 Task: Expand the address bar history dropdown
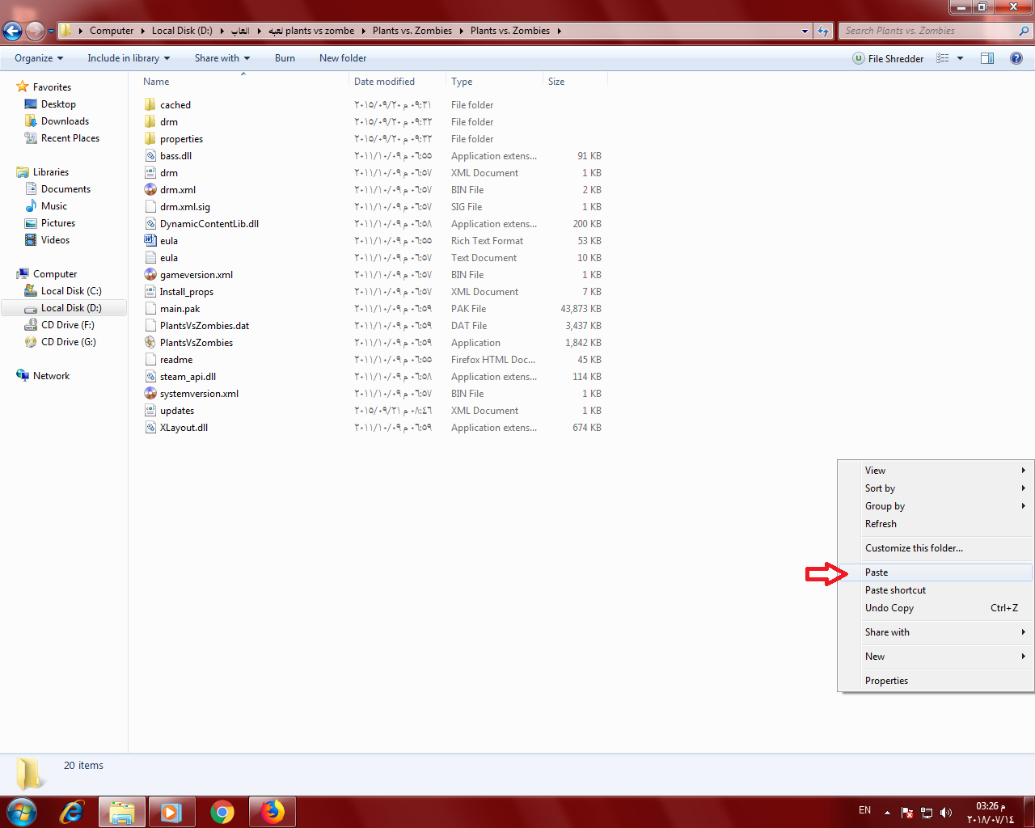point(805,31)
